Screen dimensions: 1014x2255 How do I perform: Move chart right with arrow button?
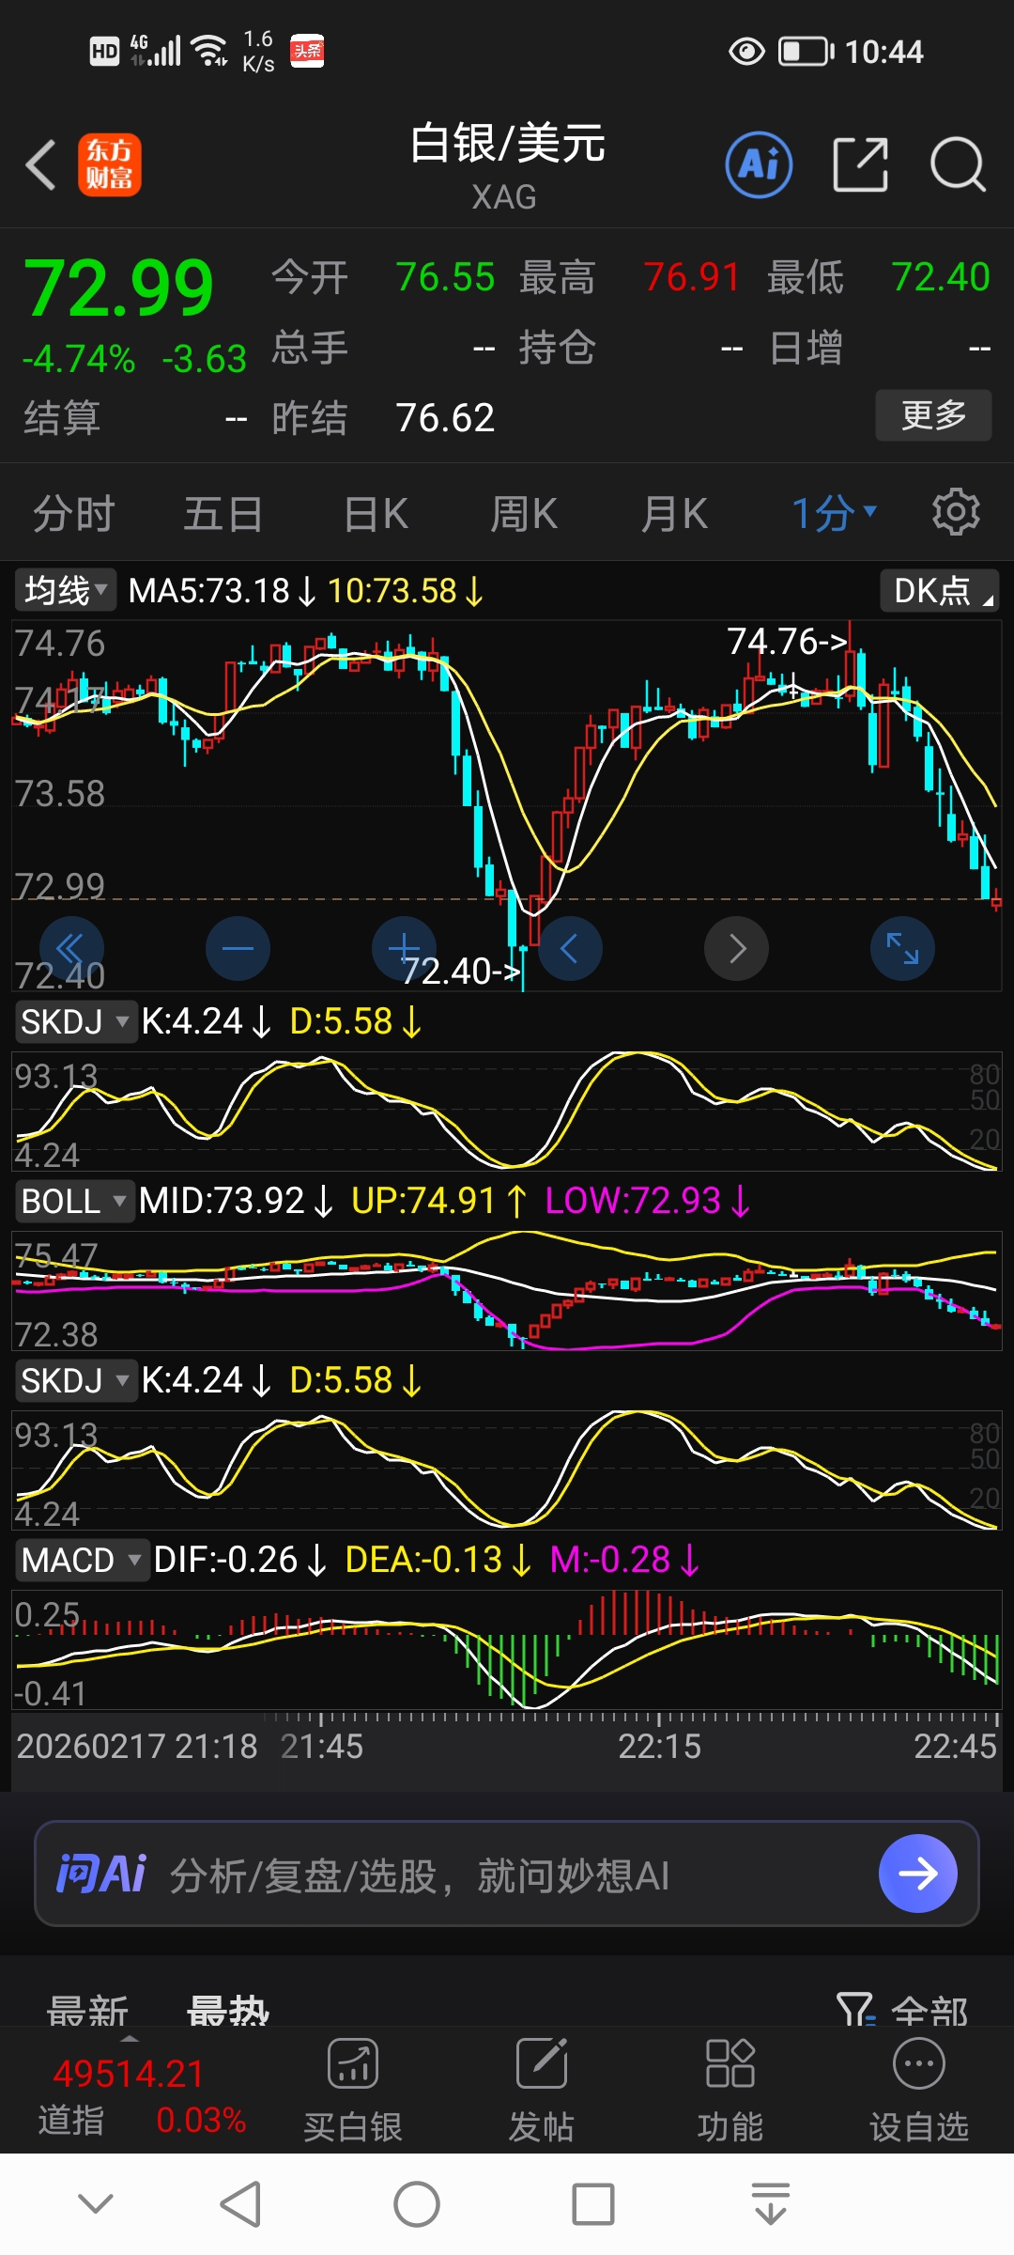(736, 948)
